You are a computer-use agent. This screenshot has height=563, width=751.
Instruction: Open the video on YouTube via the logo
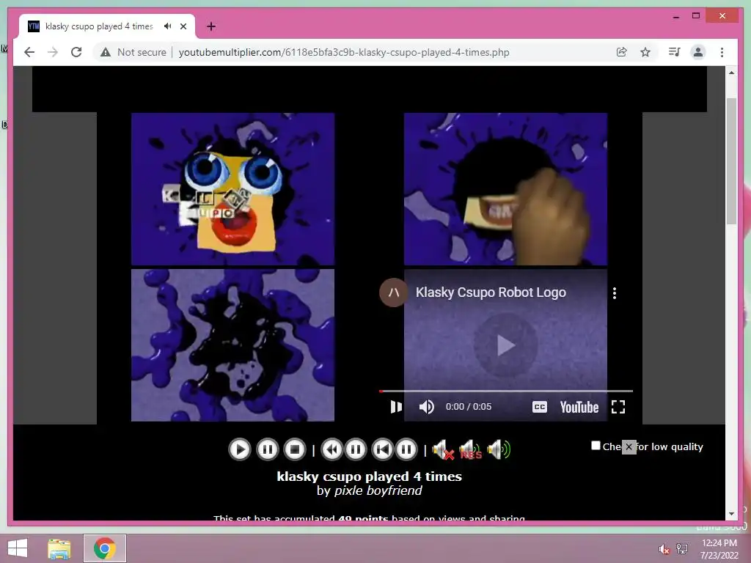point(579,407)
